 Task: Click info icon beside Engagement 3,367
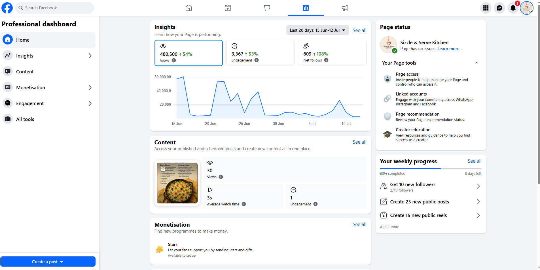[257, 60]
